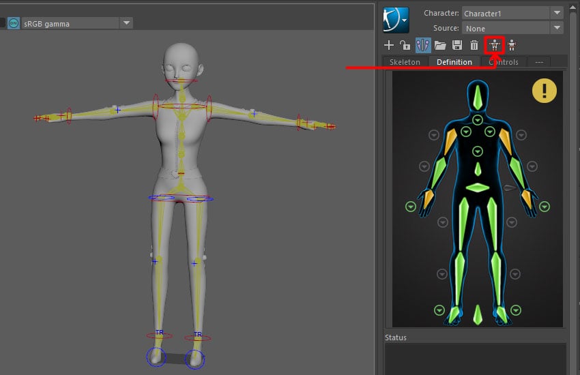
Task: Select the green head bone in the diagram
Action: click(x=477, y=96)
